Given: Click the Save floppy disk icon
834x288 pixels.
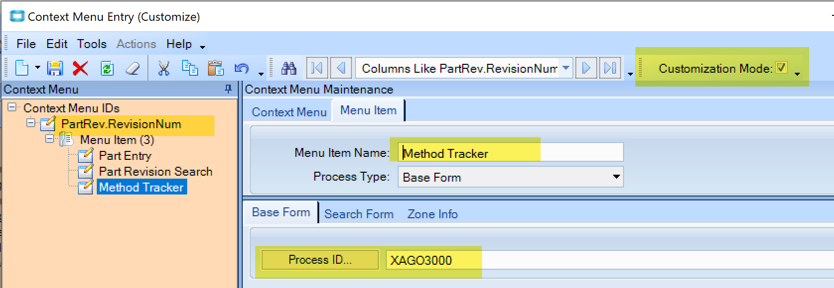Looking at the screenshot, I should coord(55,68).
